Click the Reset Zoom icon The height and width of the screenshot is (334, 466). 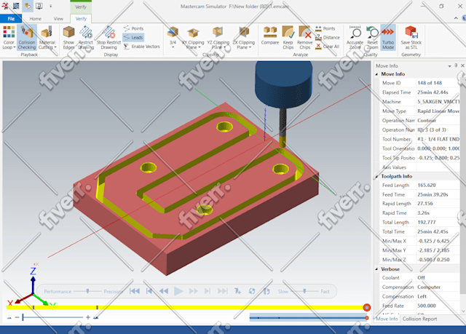(x=372, y=32)
